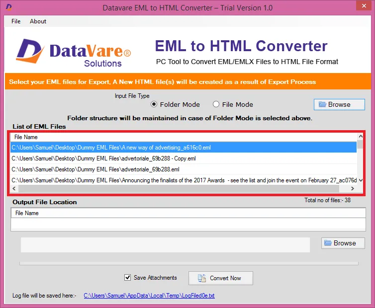Click the empty Output File Location list row
The width and height of the screenshot is (375, 308).
[x=188, y=224]
